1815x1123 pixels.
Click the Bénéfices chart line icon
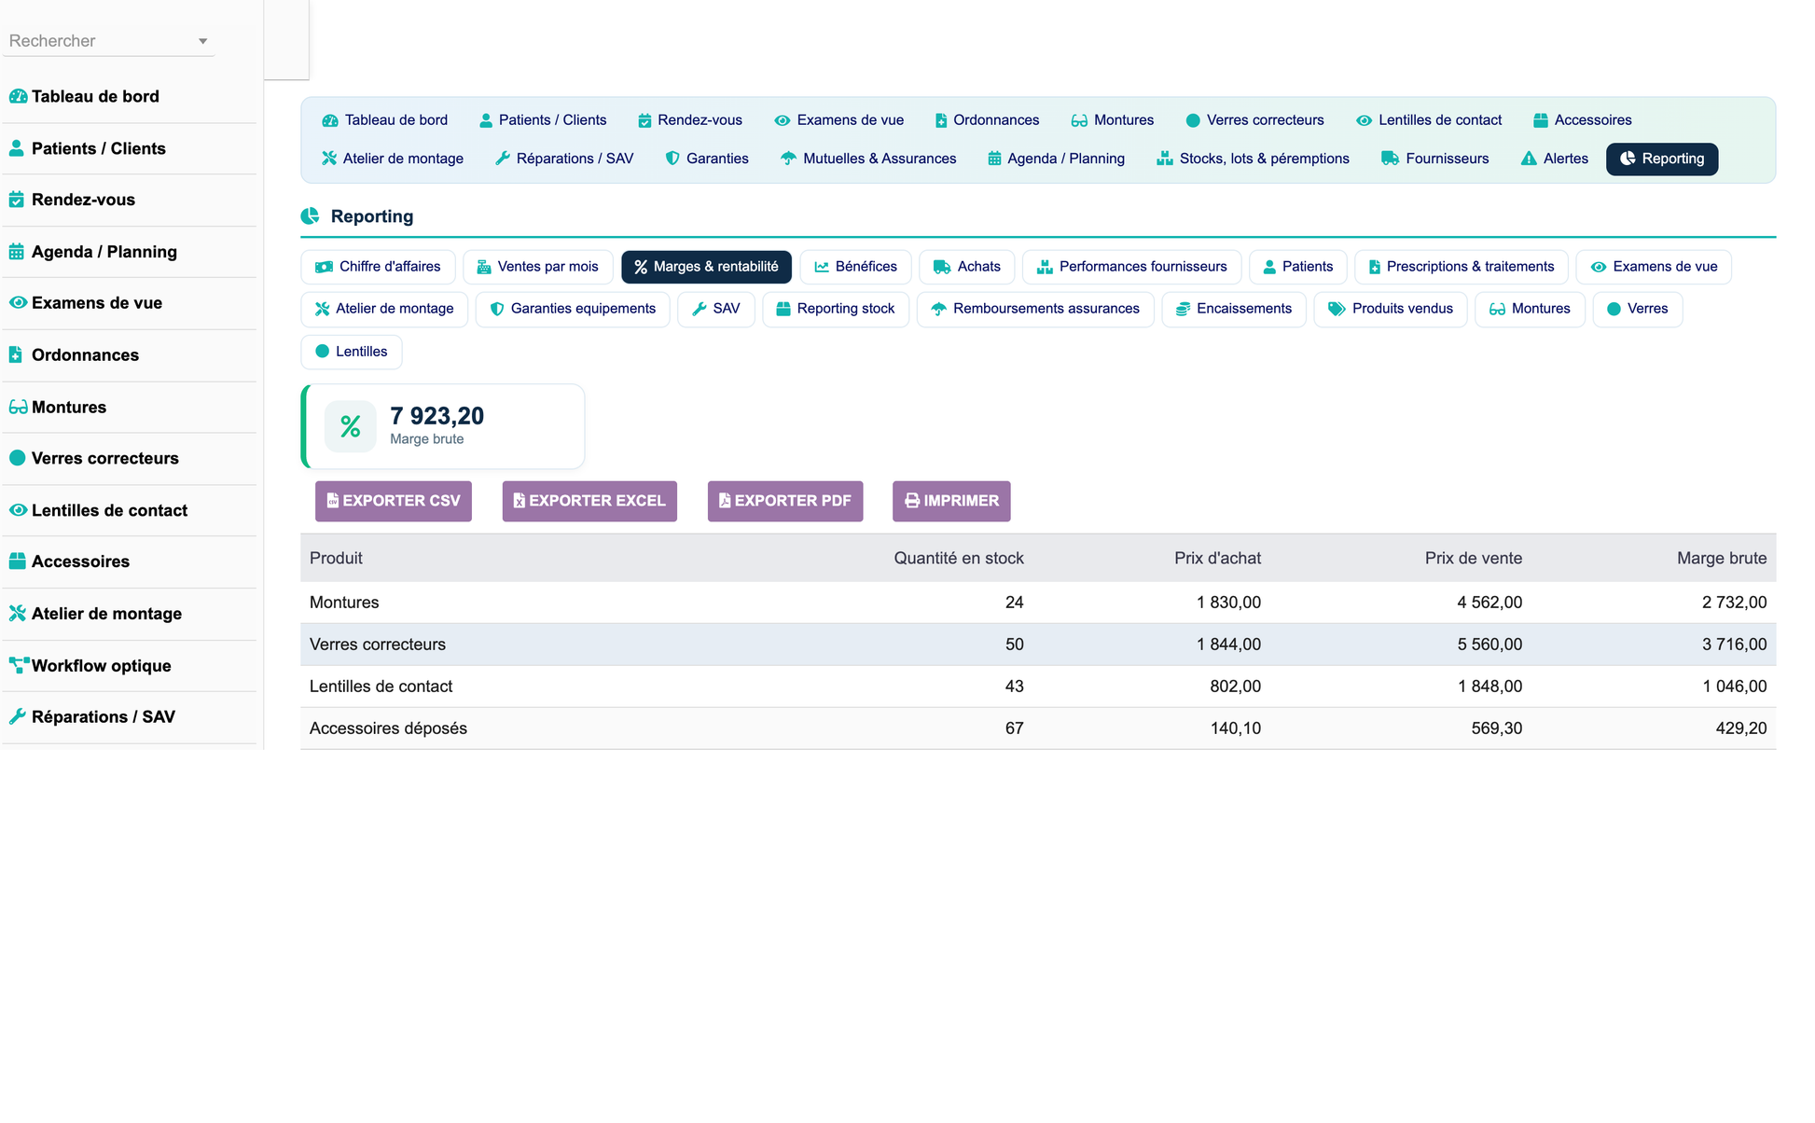pyautogui.click(x=822, y=267)
